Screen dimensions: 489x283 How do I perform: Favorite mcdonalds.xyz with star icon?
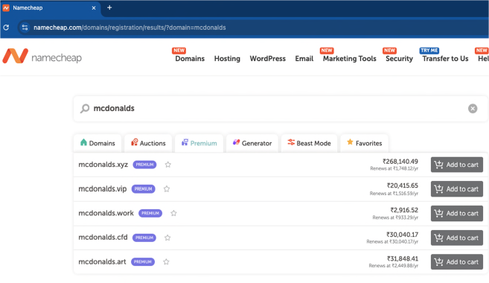(168, 165)
